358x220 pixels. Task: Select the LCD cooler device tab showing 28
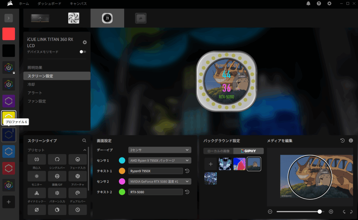point(107,18)
